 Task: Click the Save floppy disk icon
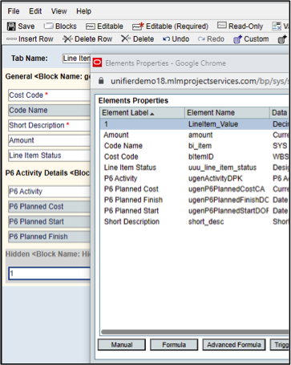click(x=11, y=26)
